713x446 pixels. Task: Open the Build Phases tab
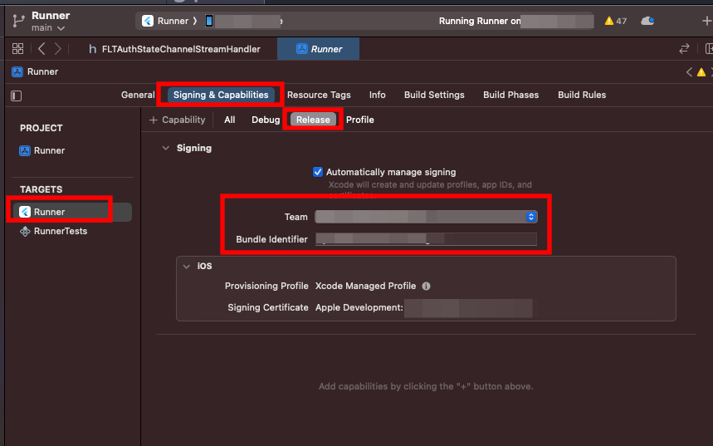click(x=510, y=95)
